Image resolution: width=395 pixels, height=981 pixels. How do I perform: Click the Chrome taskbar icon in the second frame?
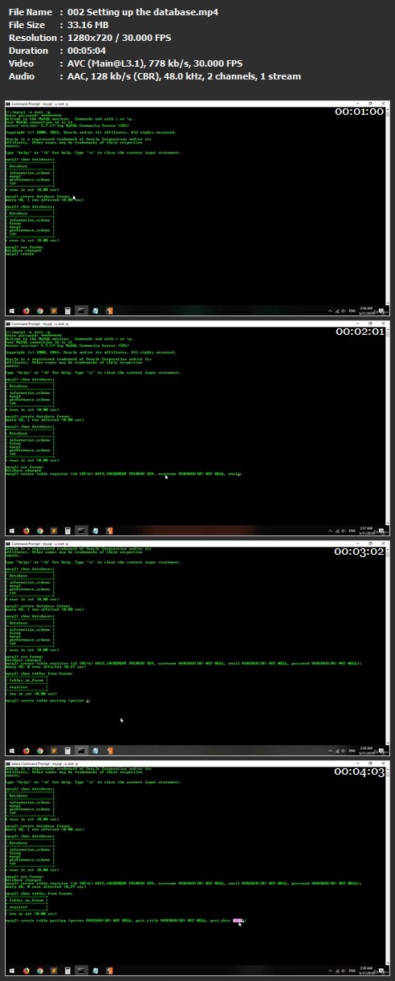pyautogui.click(x=40, y=530)
